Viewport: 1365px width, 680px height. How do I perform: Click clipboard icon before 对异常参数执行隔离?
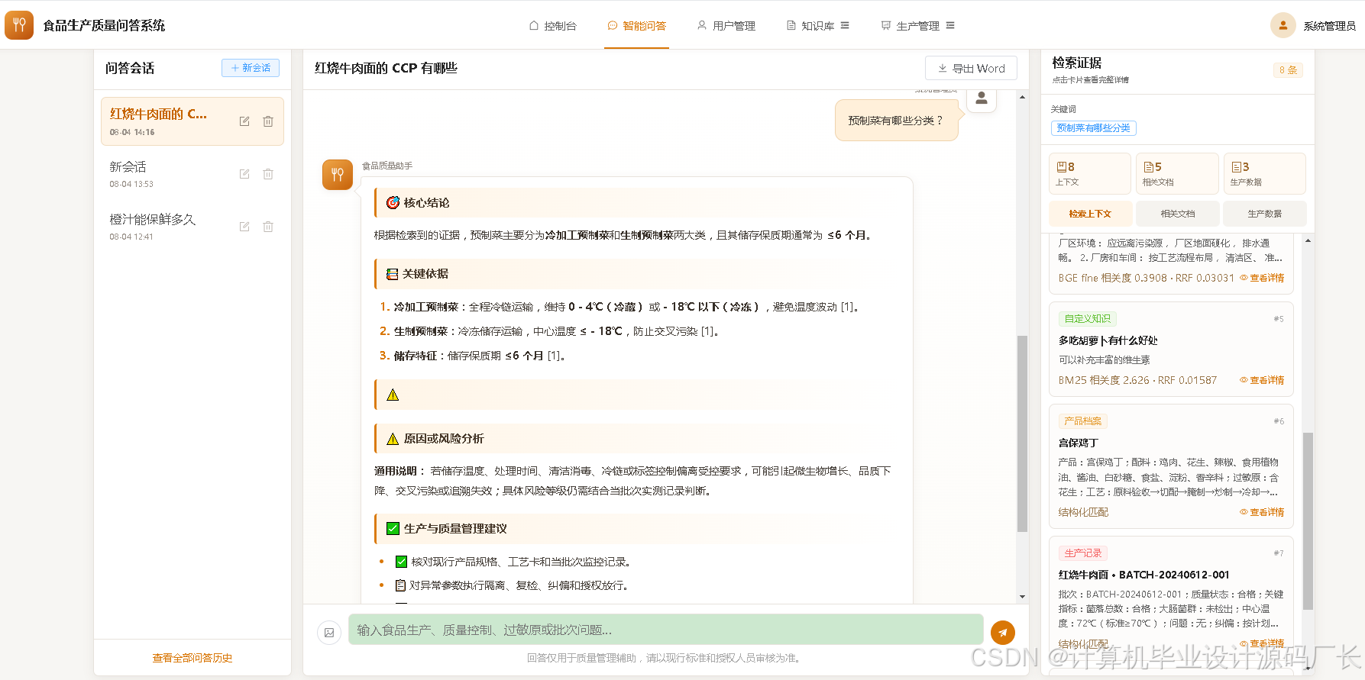(x=400, y=585)
